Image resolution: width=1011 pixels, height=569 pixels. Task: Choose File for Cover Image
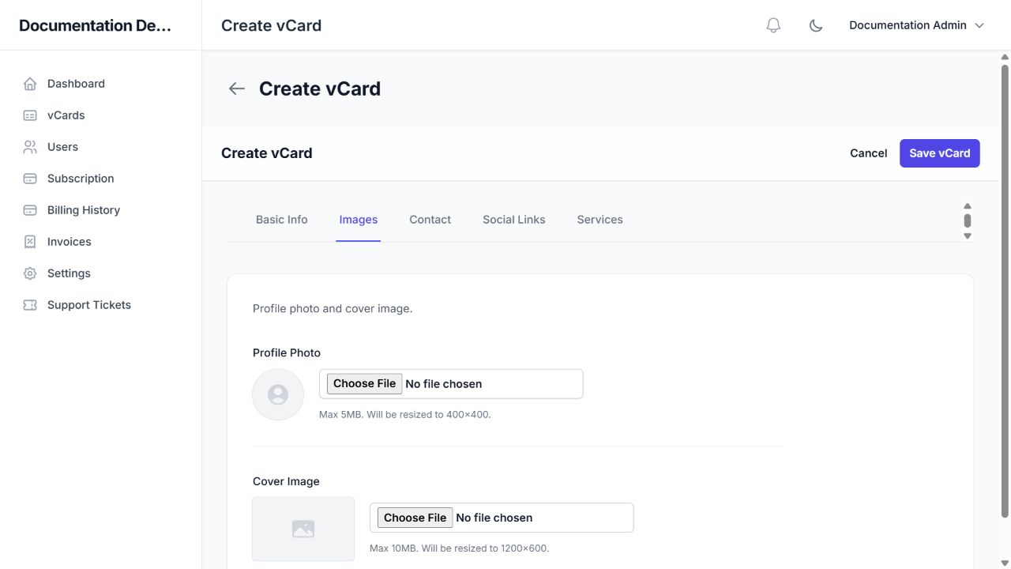click(x=415, y=518)
